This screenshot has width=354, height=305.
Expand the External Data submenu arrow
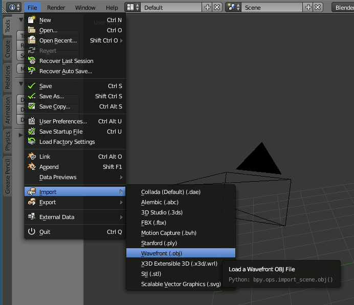pos(121,217)
